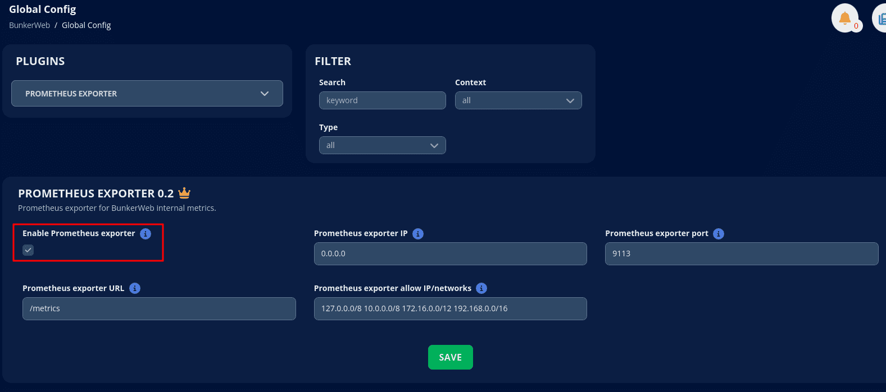Click the notification counter badge showing 0
Image resolution: width=886 pixels, height=392 pixels.
(857, 26)
